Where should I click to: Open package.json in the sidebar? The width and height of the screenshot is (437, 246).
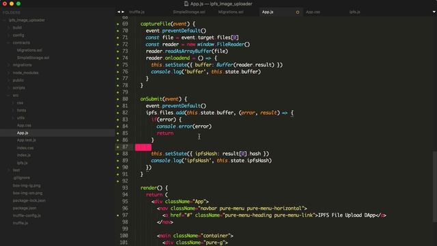(x=25, y=208)
